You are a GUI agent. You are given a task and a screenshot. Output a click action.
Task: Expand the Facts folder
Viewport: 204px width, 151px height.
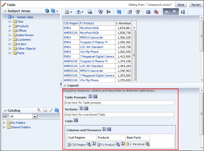pos(10,53)
